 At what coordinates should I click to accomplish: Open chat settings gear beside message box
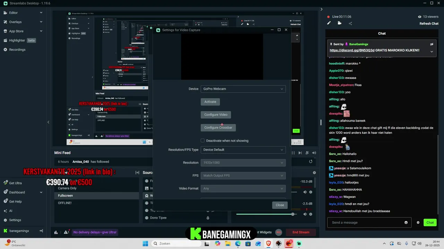[x=418, y=222]
